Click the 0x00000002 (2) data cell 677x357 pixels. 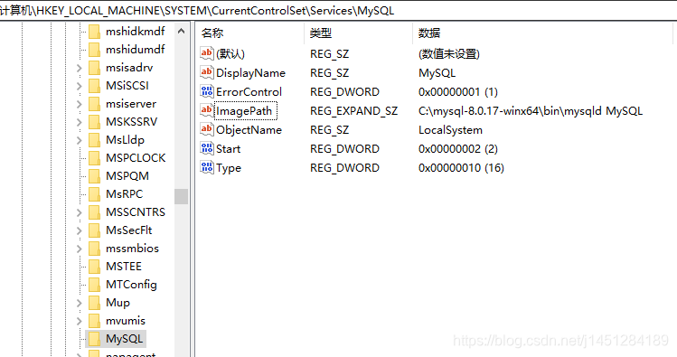[x=458, y=149]
